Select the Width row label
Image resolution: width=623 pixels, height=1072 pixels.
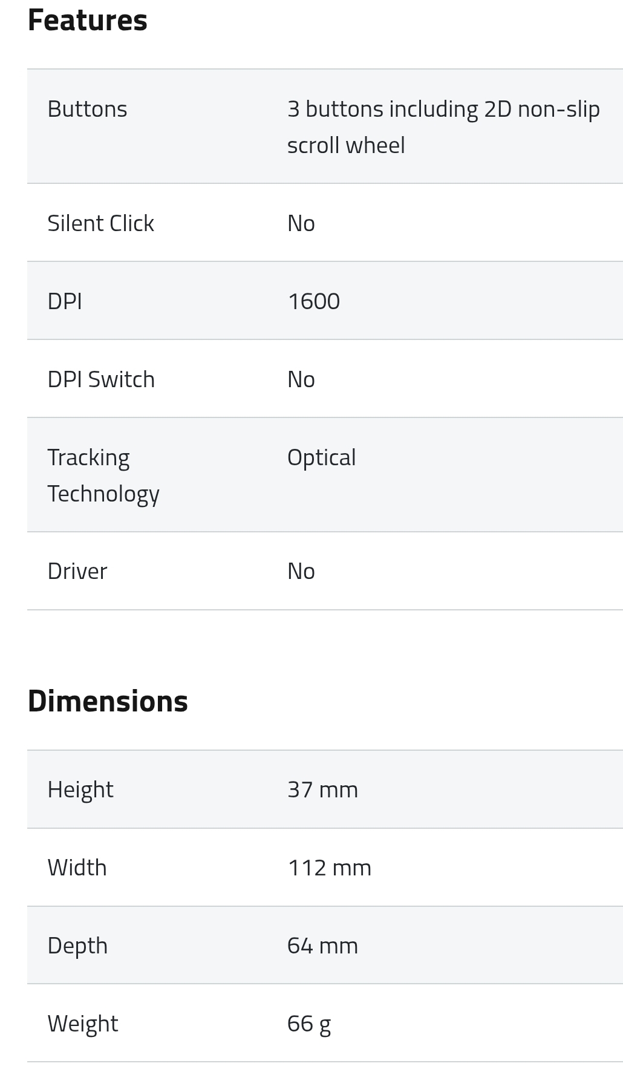(77, 868)
